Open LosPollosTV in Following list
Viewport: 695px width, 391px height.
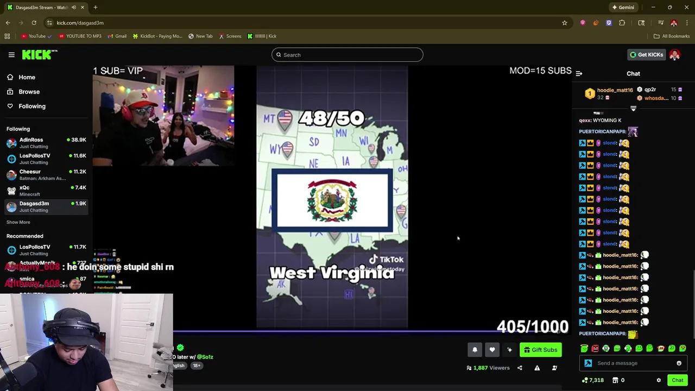46,159
